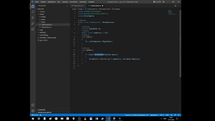Click the CRLF end-of-line status entry

pos(167,115)
